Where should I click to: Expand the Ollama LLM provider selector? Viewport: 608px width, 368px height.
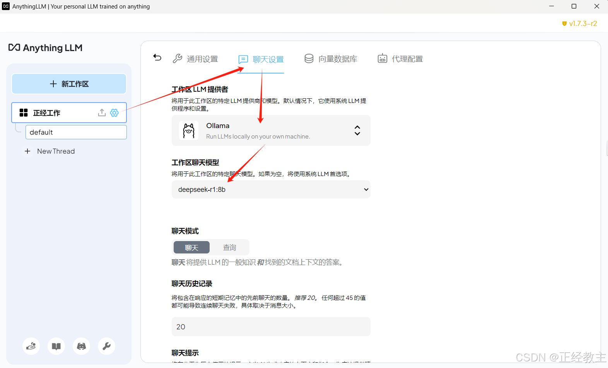click(271, 130)
